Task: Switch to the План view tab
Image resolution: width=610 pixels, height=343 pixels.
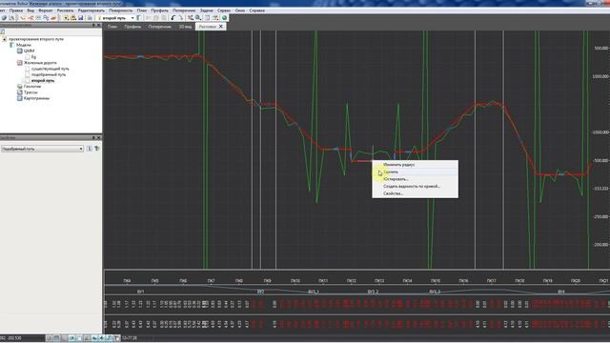Action: coord(112,27)
